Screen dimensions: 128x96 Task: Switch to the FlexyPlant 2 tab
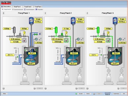28,7
